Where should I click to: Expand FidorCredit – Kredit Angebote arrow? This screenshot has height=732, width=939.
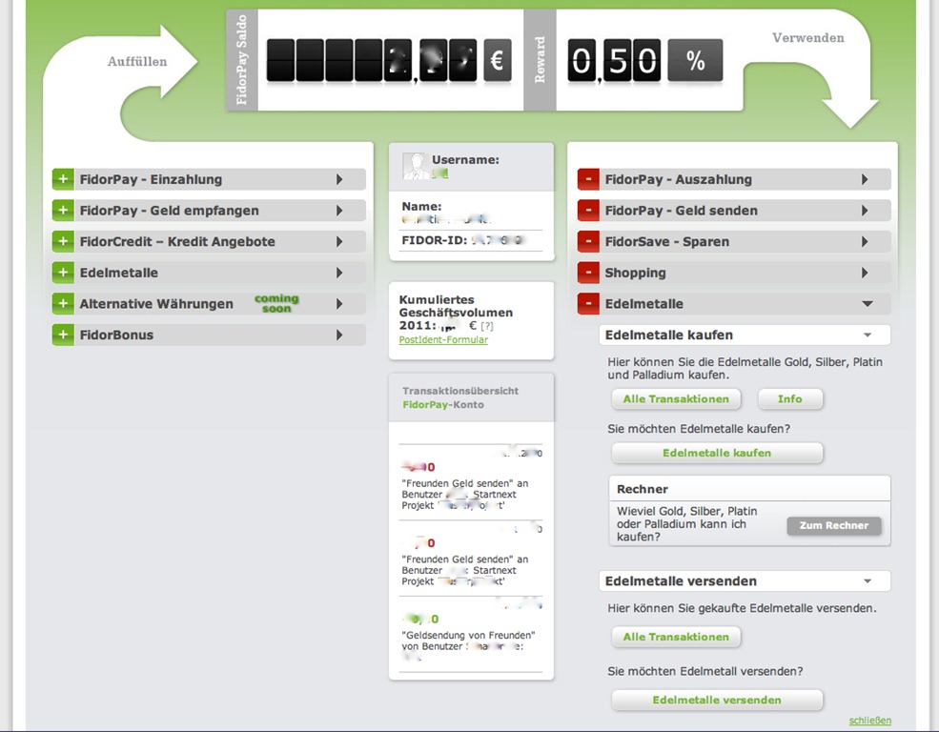339,242
